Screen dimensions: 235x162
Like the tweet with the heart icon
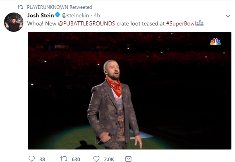point(96,159)
